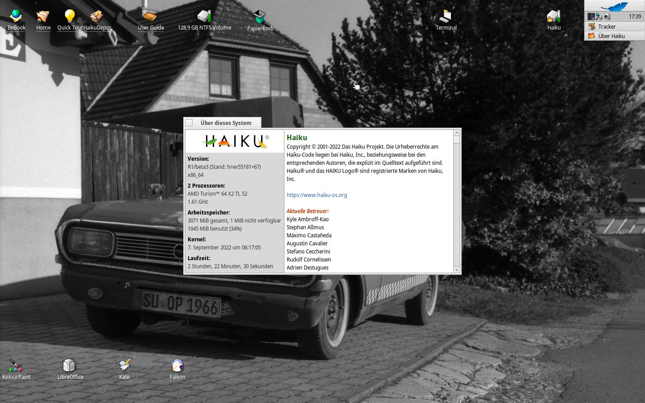Select the Quick Tour lightbulb icon
The width and height of the screenshot is (645, 403).
(x=69, y=17)
